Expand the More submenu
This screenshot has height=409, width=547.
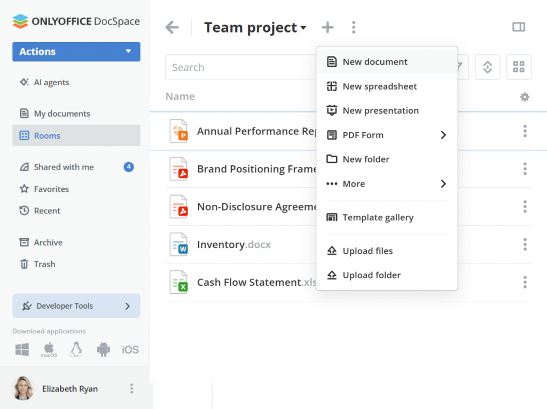[443, 184]
